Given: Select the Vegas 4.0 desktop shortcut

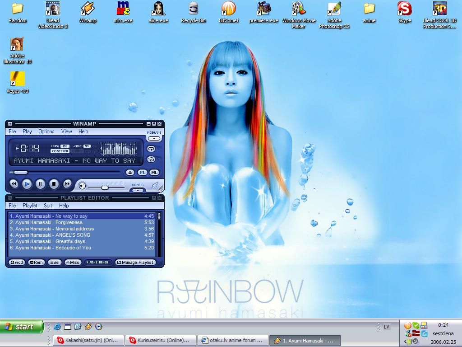Looking at the screenshot, I should pos(18,83).
